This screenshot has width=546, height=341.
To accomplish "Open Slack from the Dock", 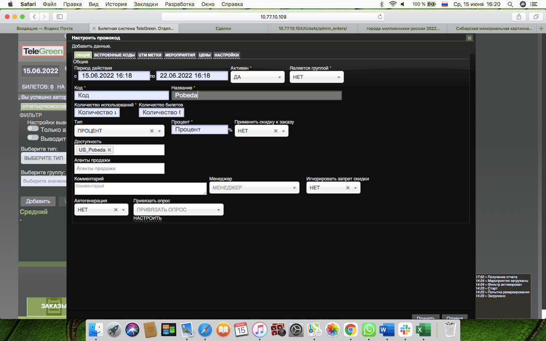I will (405, 329).
